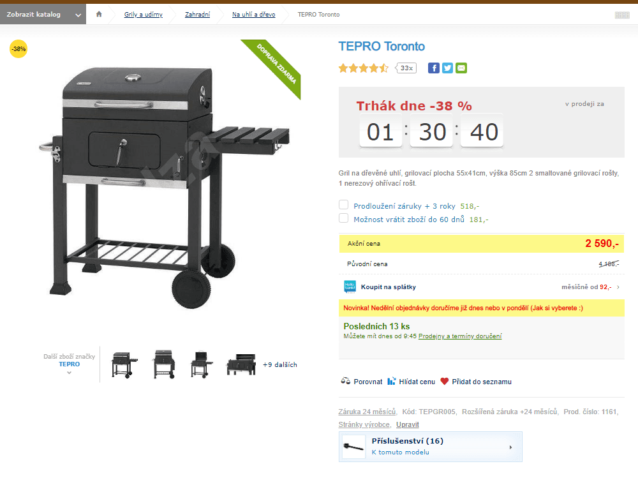Open Na uhlí a dřevo breadcrumb category

coord(253,14)
